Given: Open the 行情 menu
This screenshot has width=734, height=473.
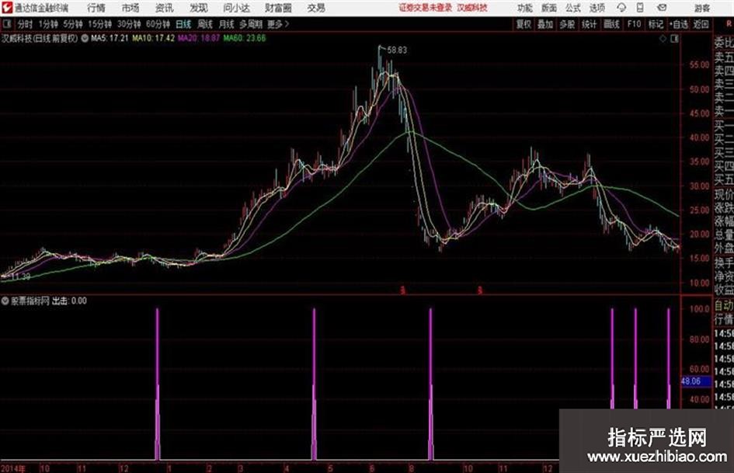Looking at the screenshot, I should (96, 8).
